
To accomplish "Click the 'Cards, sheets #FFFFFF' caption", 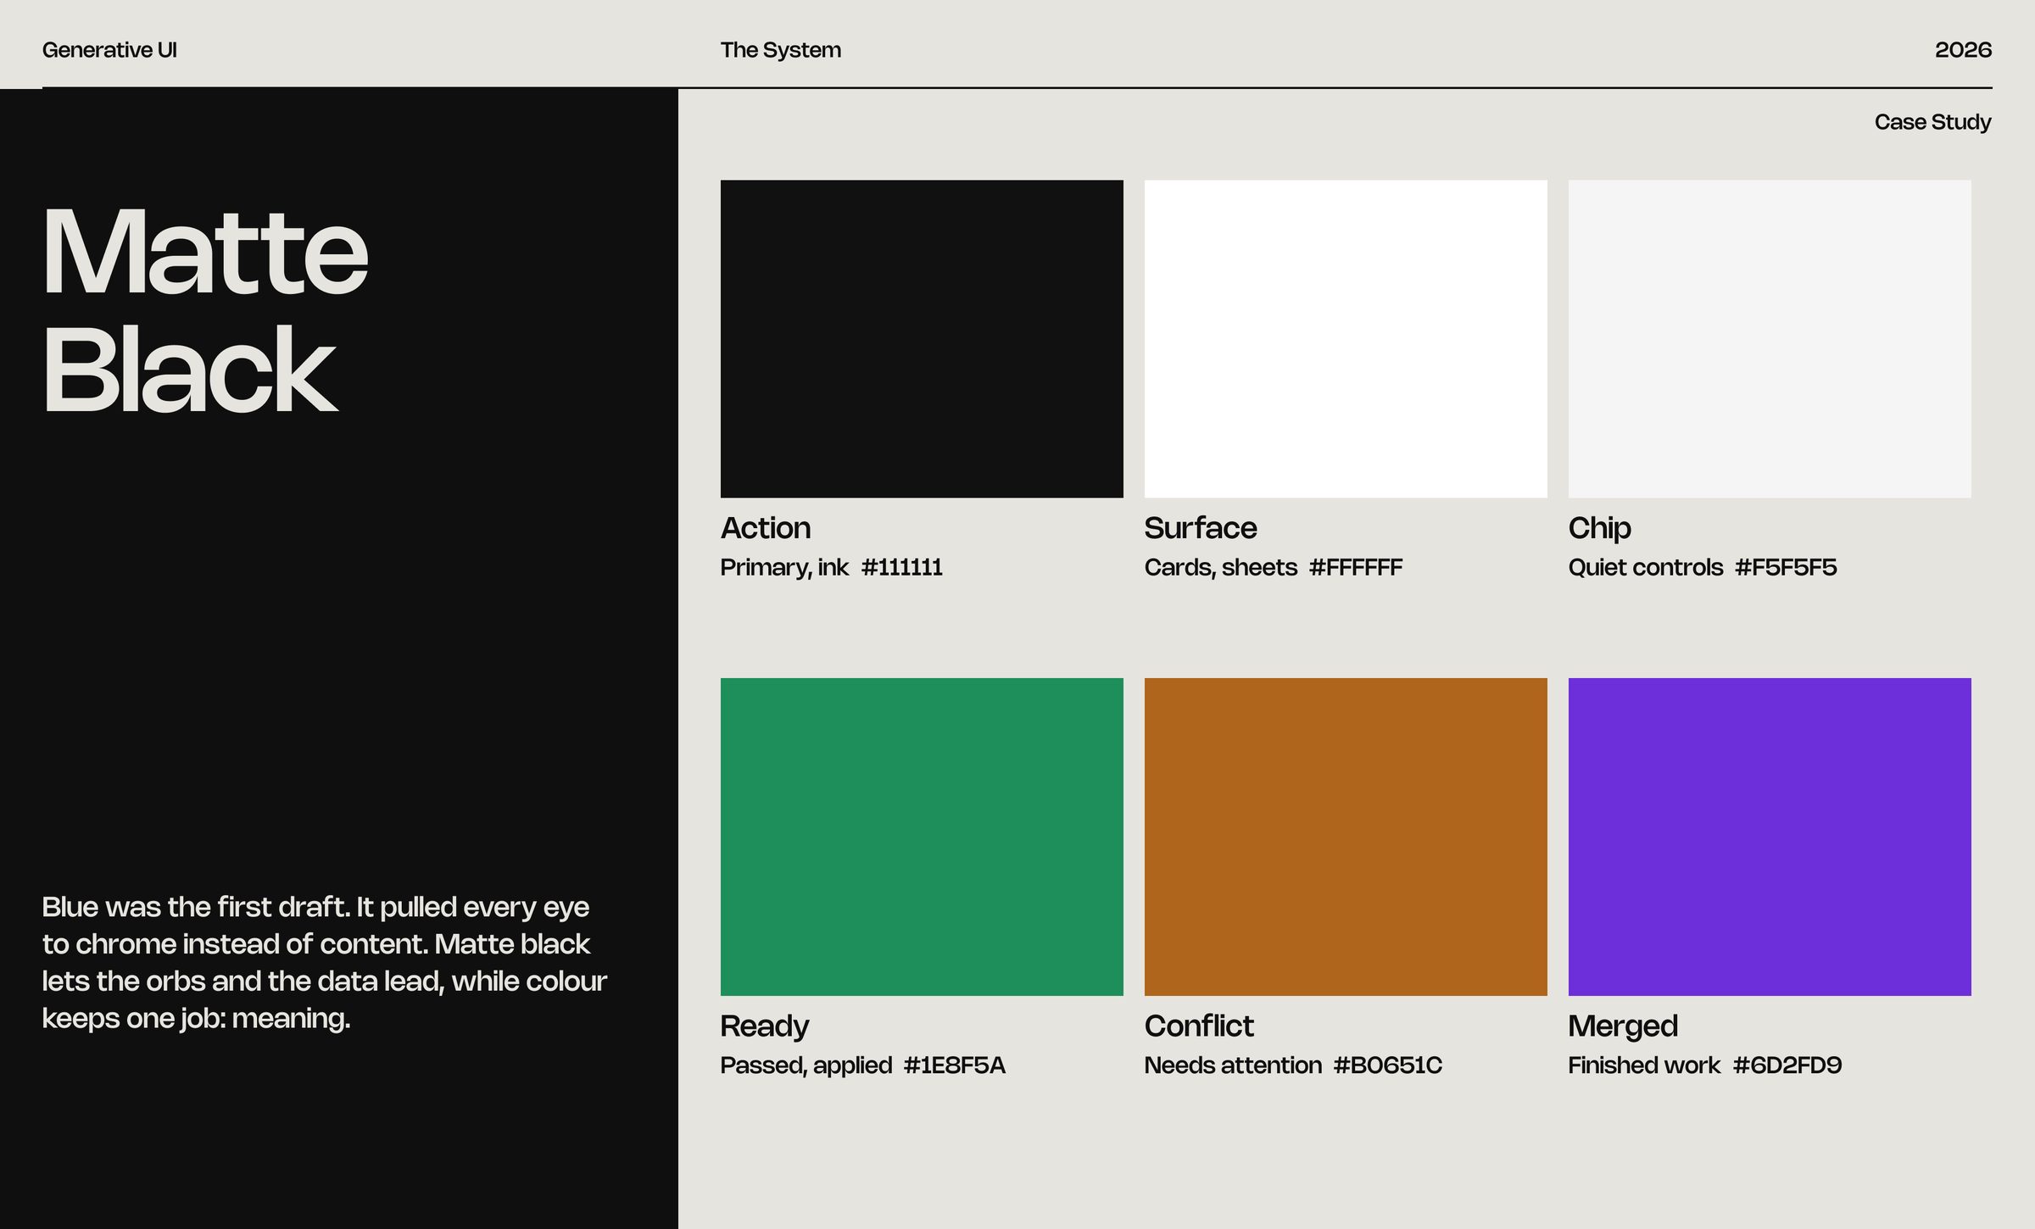I will (x=1274, y=567).
